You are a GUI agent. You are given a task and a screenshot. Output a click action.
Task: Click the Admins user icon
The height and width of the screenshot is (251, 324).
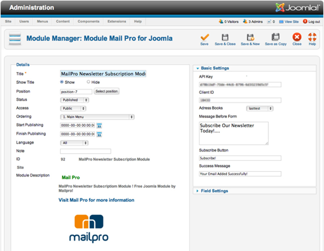point(245,21)
